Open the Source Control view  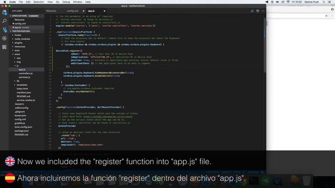pyautogui.click(x=4, y=30)
